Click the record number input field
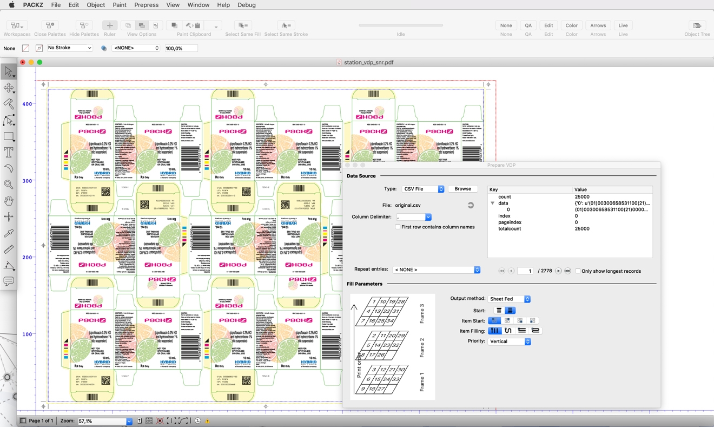 point(525,271)
